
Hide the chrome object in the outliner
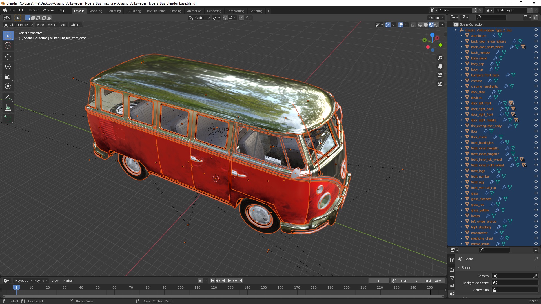click(536, 81)
